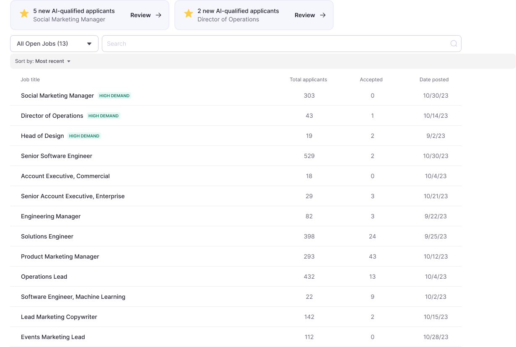Click the arrow icon beside the second Review

click(322, 15)
